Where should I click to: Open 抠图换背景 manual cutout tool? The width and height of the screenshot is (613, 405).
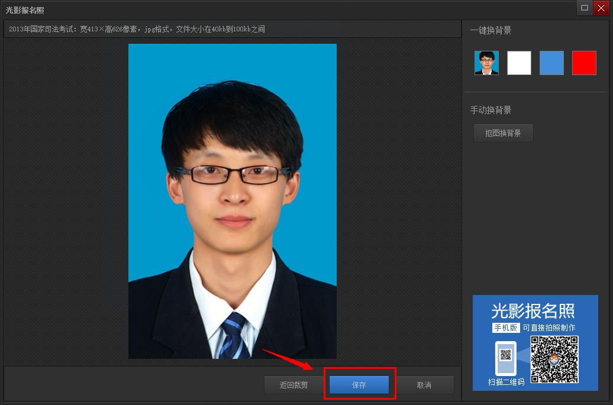point(503,133)
